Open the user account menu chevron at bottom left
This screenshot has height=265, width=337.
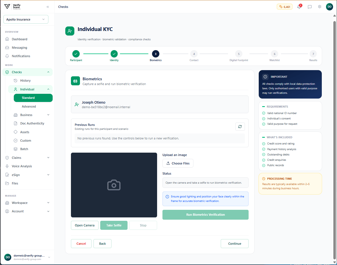coord(49,257)
